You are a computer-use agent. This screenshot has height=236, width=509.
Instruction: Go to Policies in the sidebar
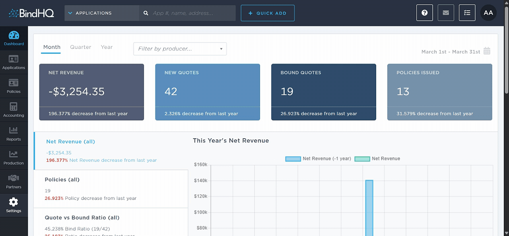[x=14, y=86]
